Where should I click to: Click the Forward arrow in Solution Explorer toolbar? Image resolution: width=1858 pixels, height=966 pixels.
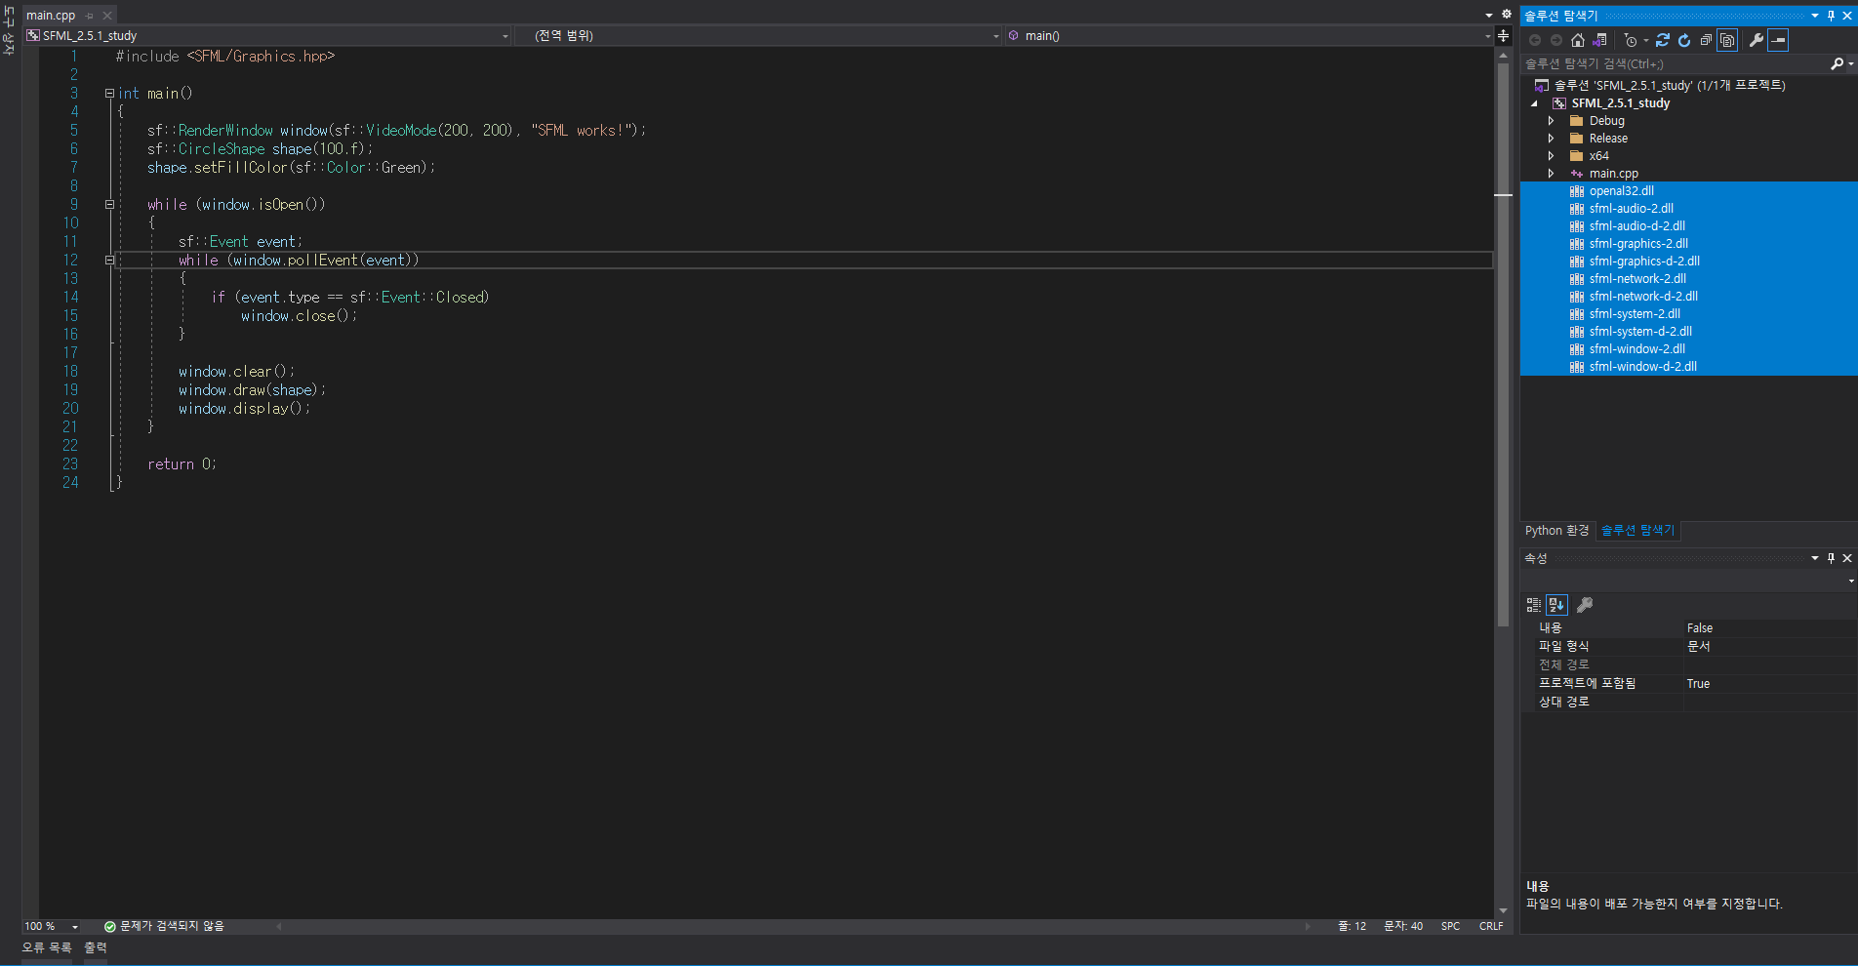[1556, 40]
